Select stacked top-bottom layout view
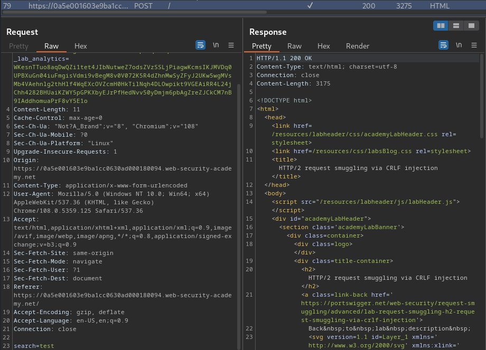This screenshot has height=350, width=486. 456,26
